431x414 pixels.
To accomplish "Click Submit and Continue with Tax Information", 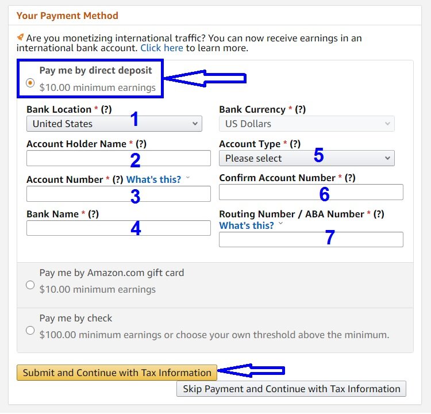I will 117,373.
